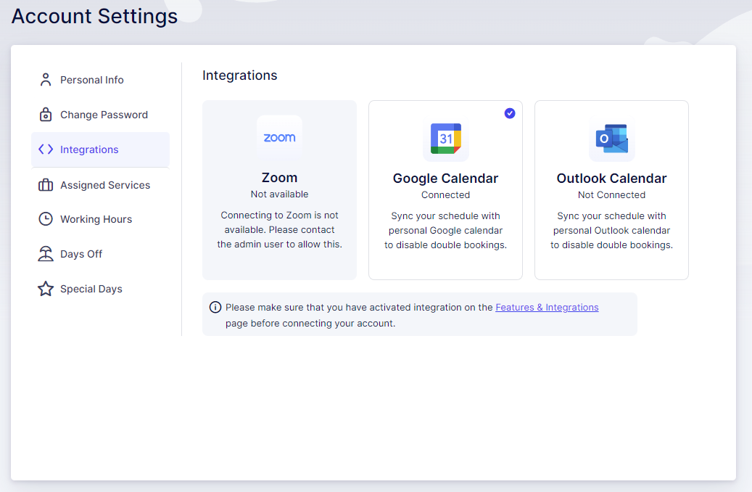Click the Zoom card title text
The width and height of the screenshot is (752, 492).
(x=280, y=178)
